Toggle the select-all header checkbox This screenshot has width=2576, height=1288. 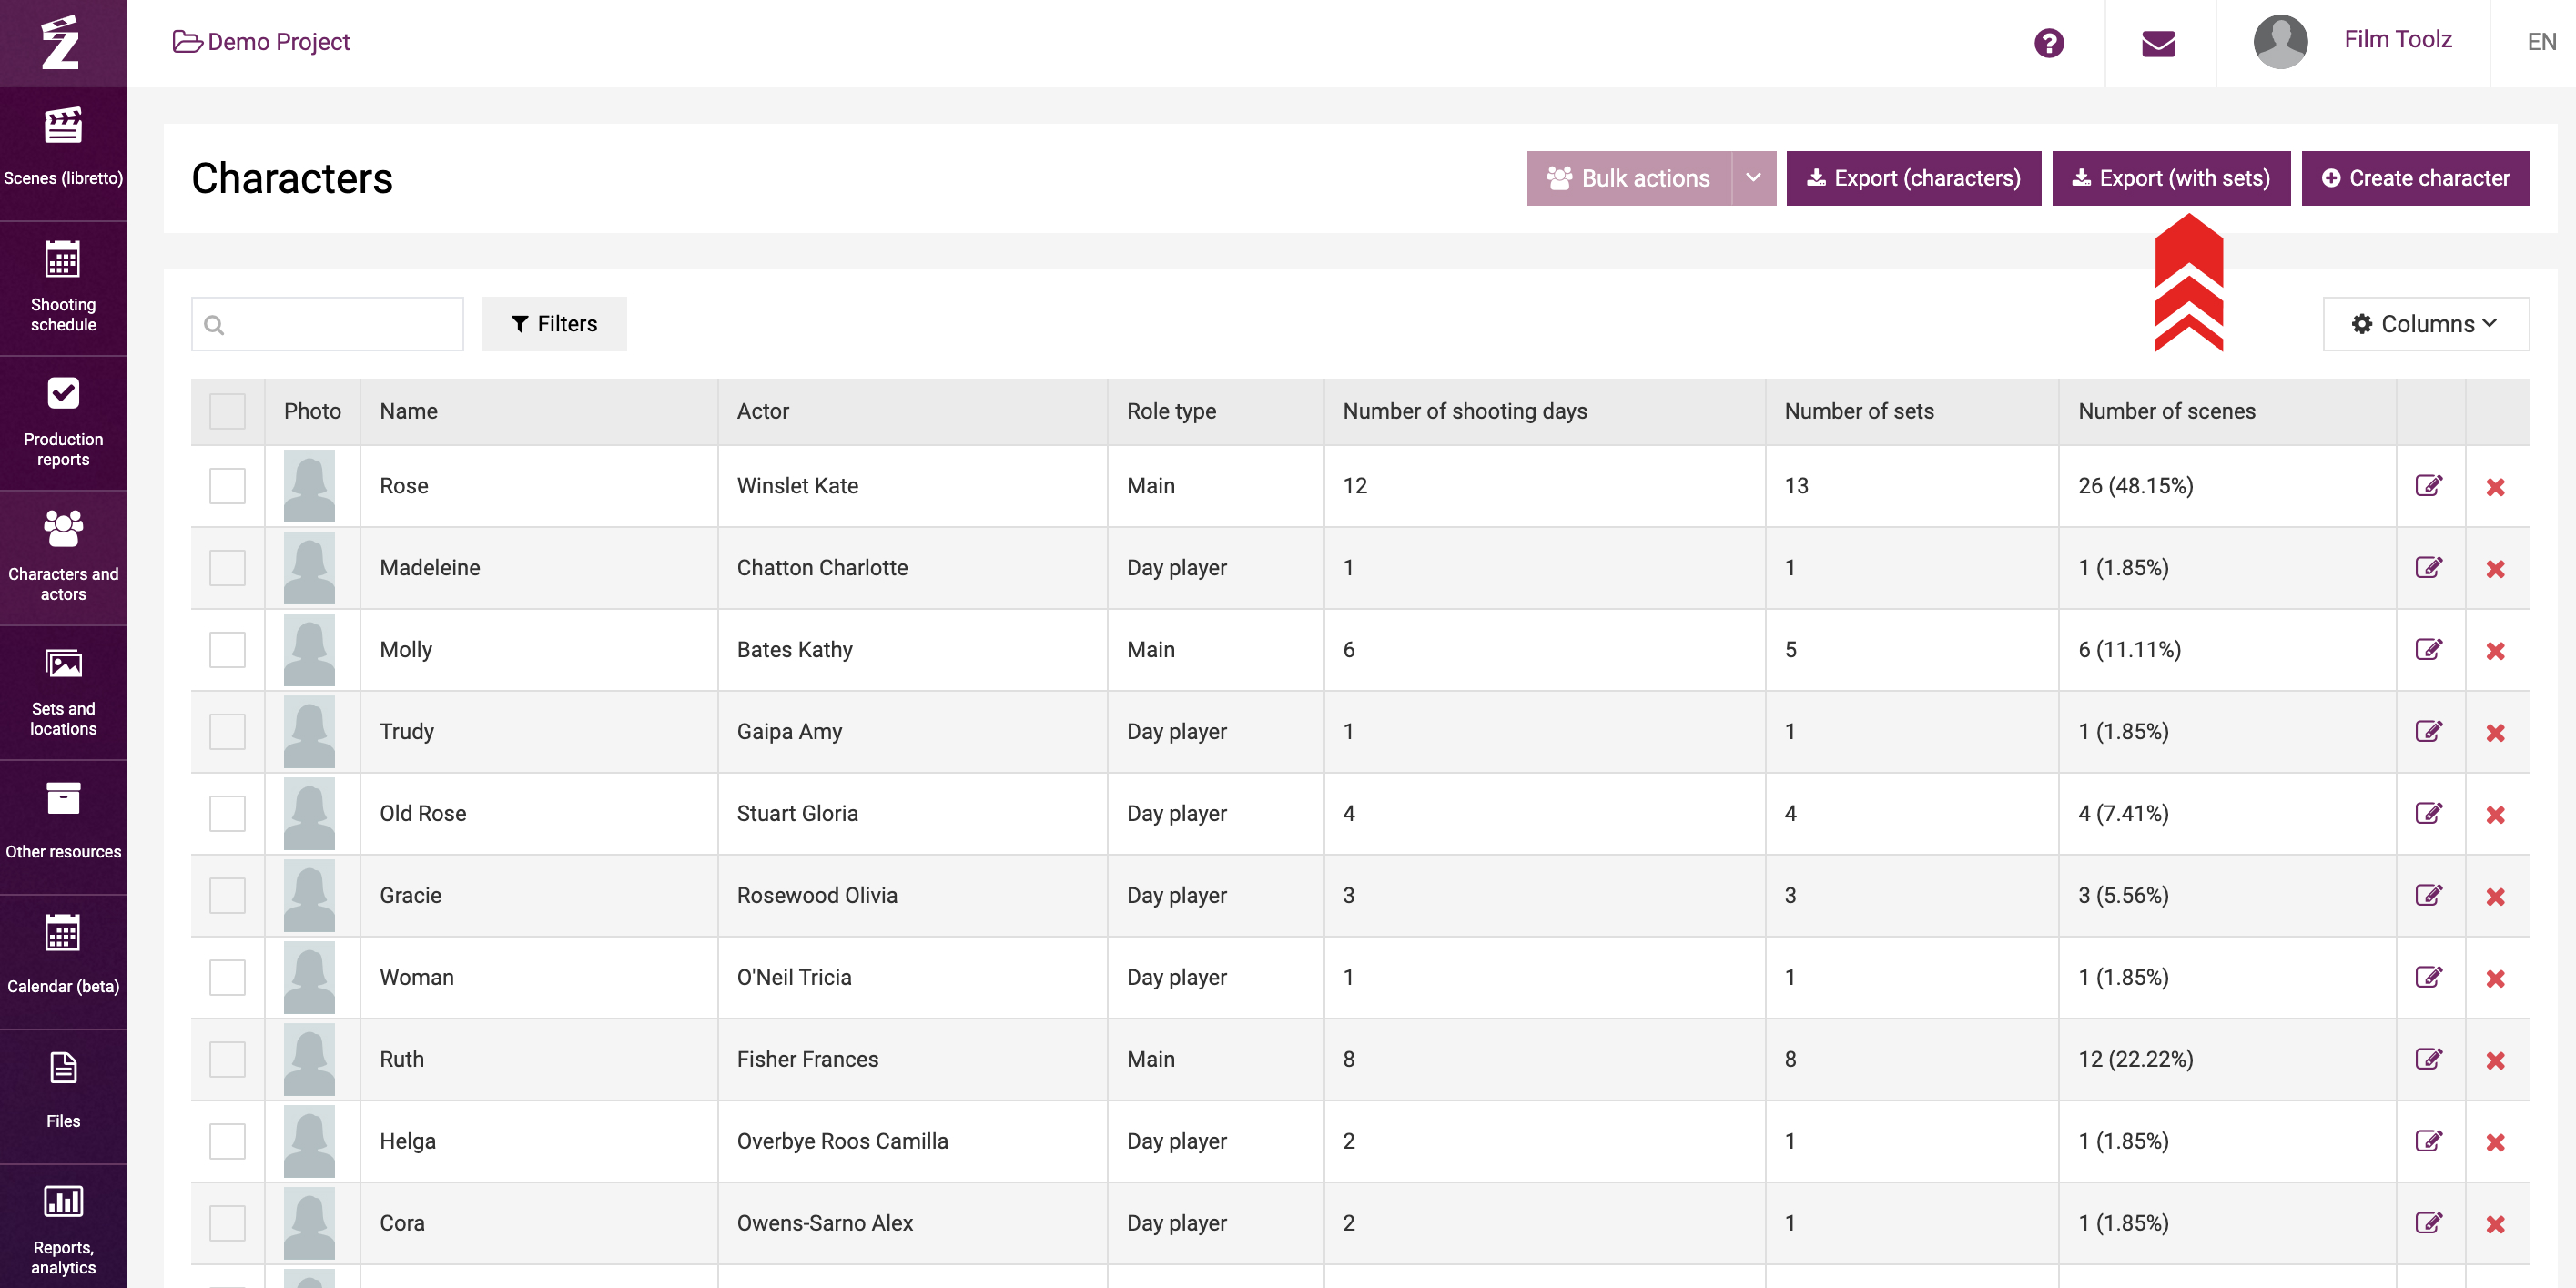[x=227, y=411]
